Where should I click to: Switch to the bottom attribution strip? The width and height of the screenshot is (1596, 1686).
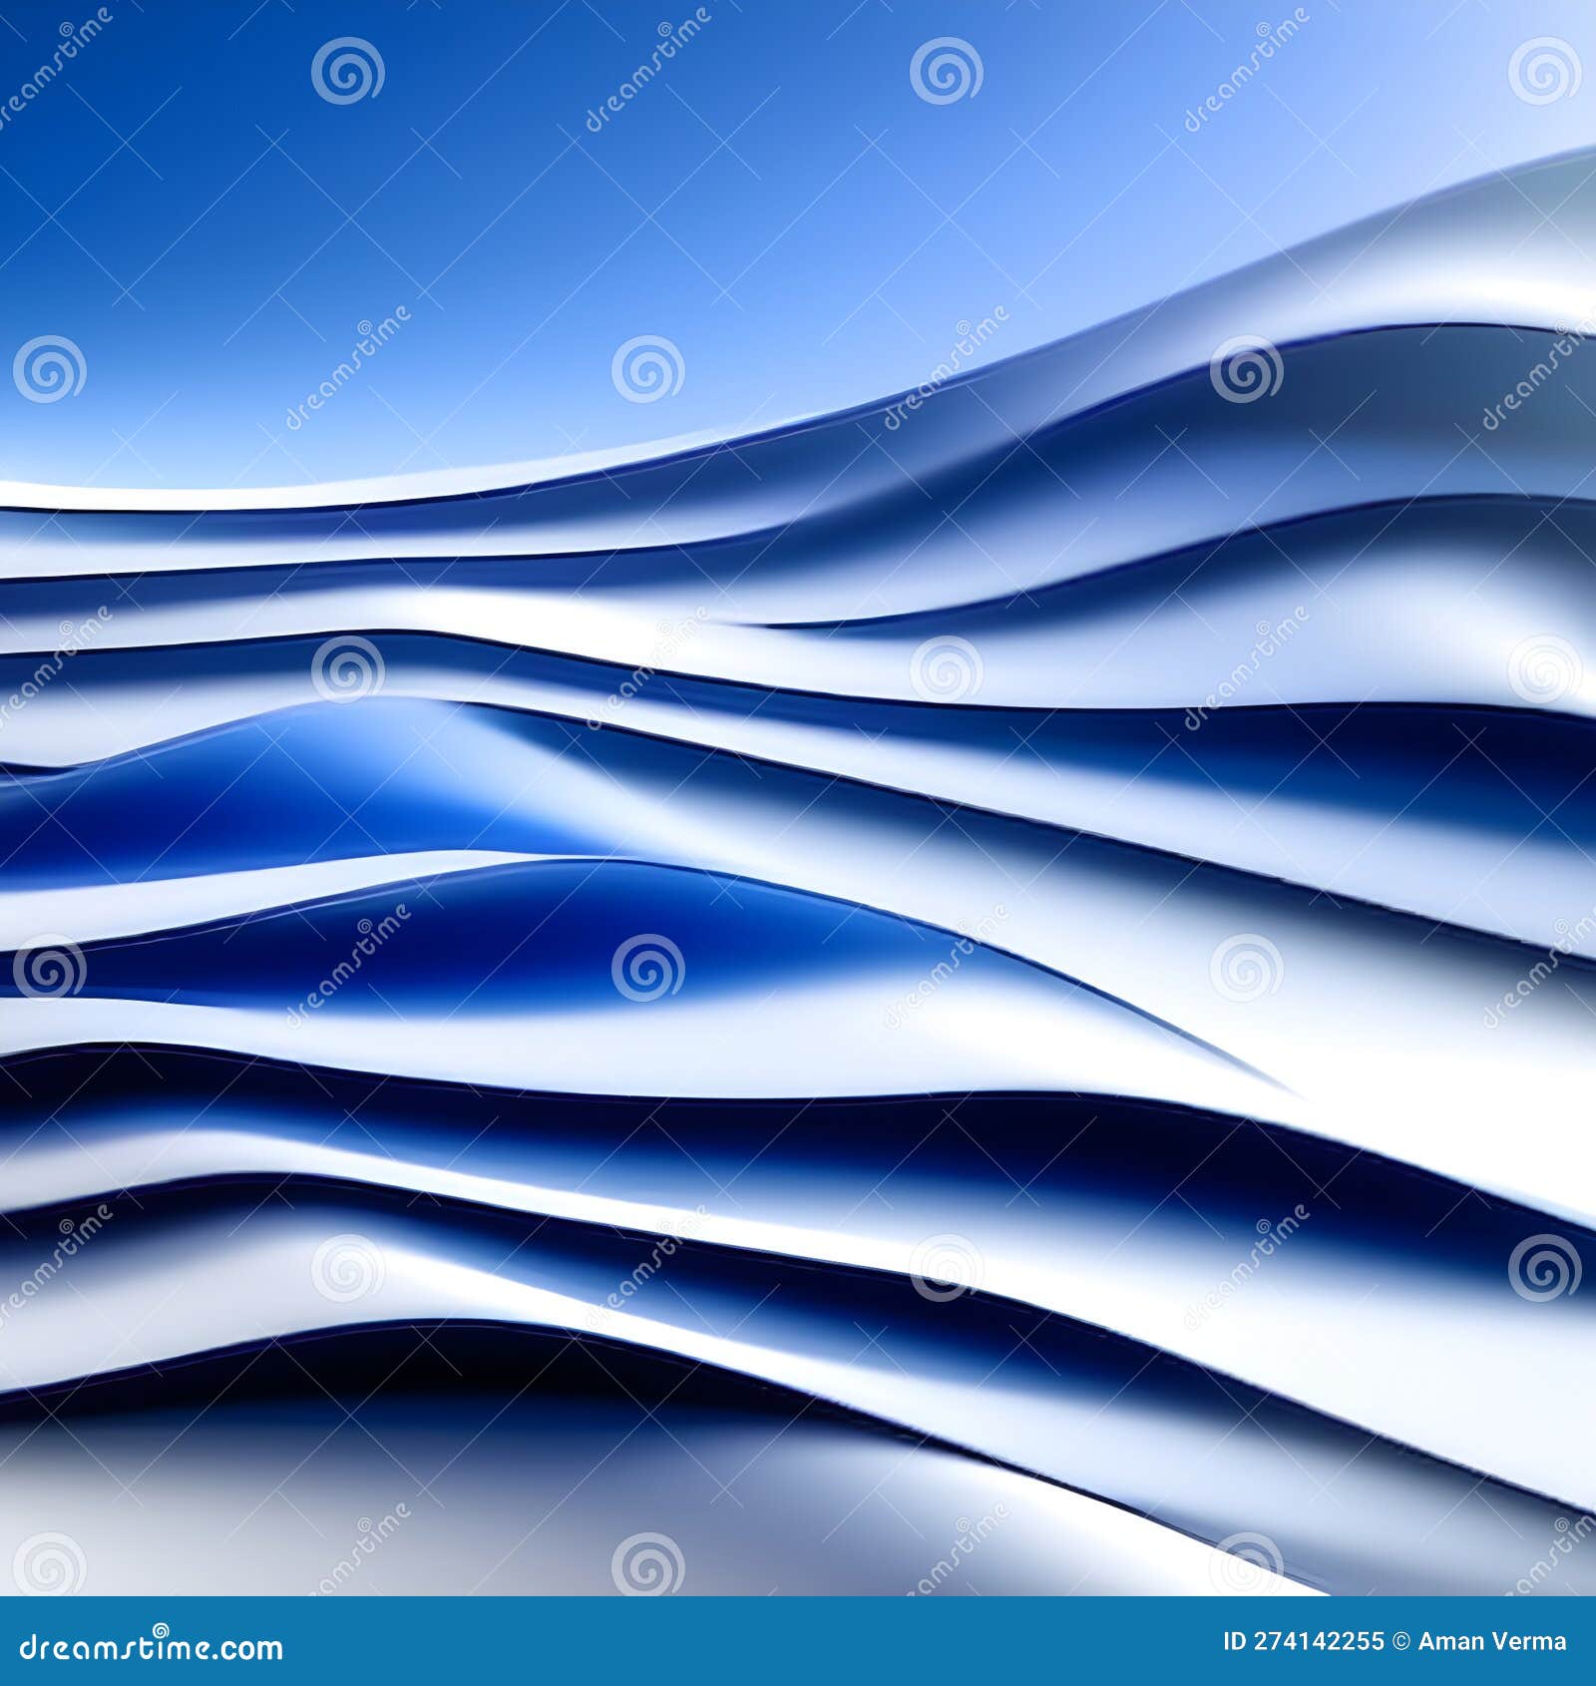point(798,1646)
